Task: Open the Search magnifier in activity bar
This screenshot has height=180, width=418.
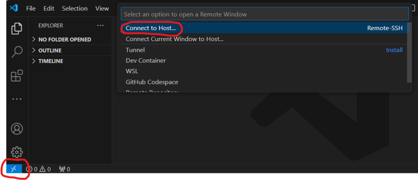Action: tap(16, 52)
